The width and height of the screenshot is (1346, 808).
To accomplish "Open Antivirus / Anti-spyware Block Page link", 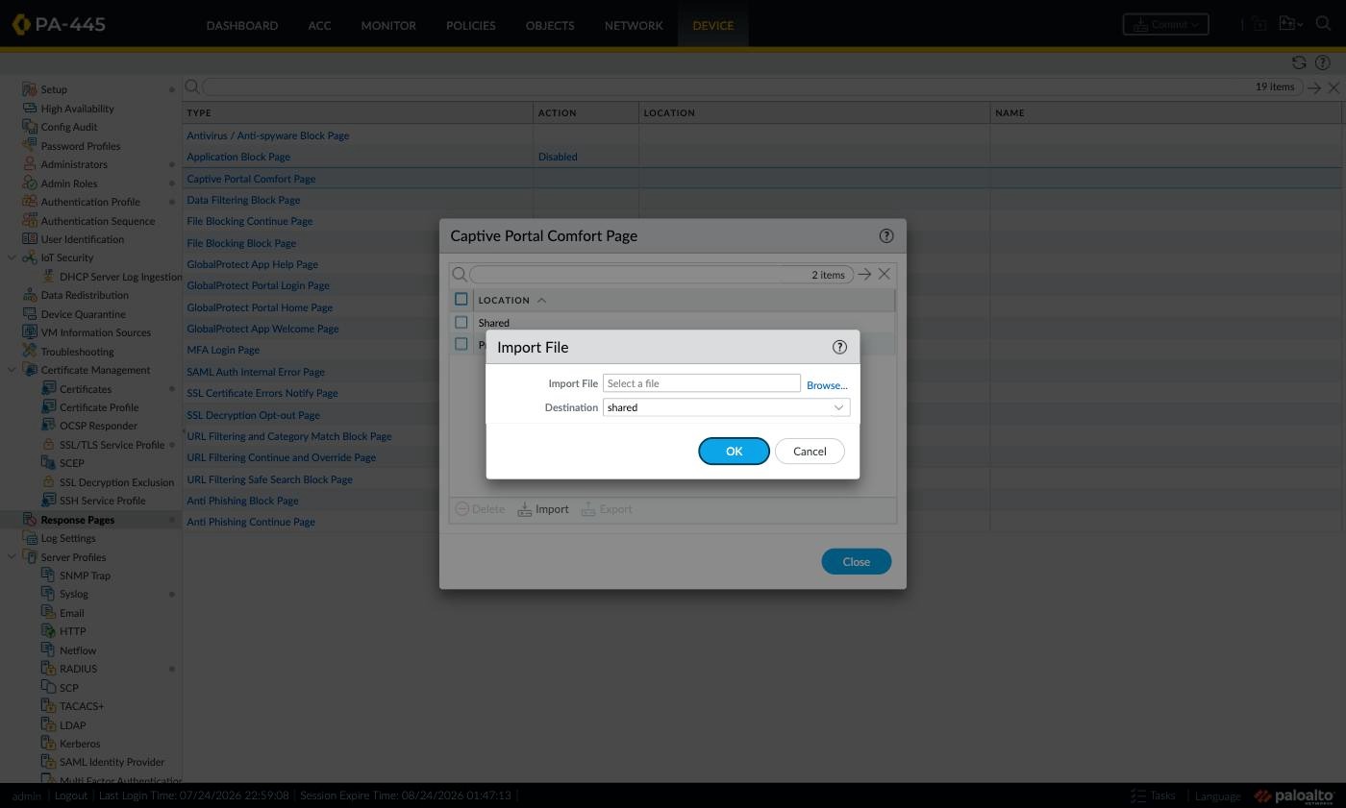I will (x=268, y=135).
